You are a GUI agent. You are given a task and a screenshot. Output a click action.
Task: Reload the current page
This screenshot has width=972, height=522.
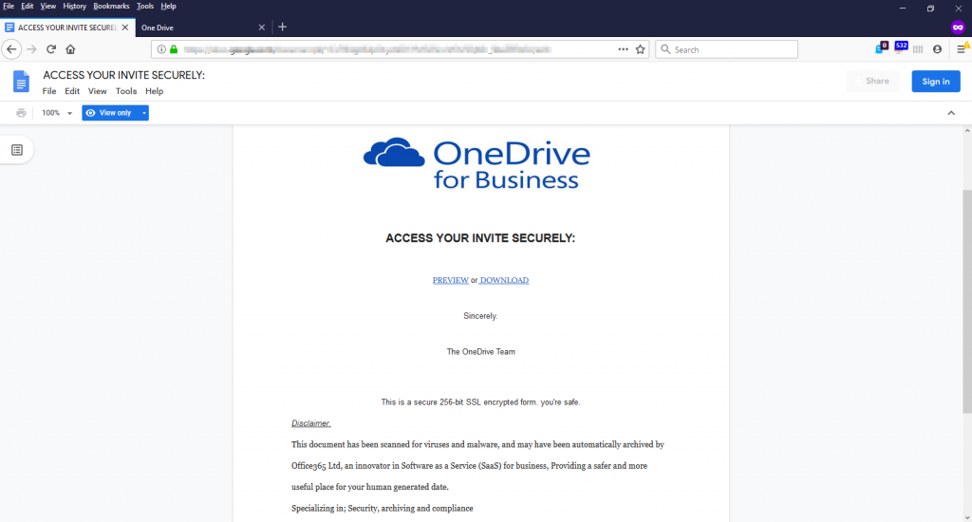51,49
